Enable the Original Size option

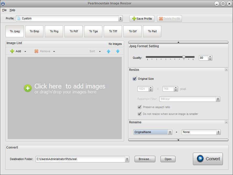coord(134,79)
